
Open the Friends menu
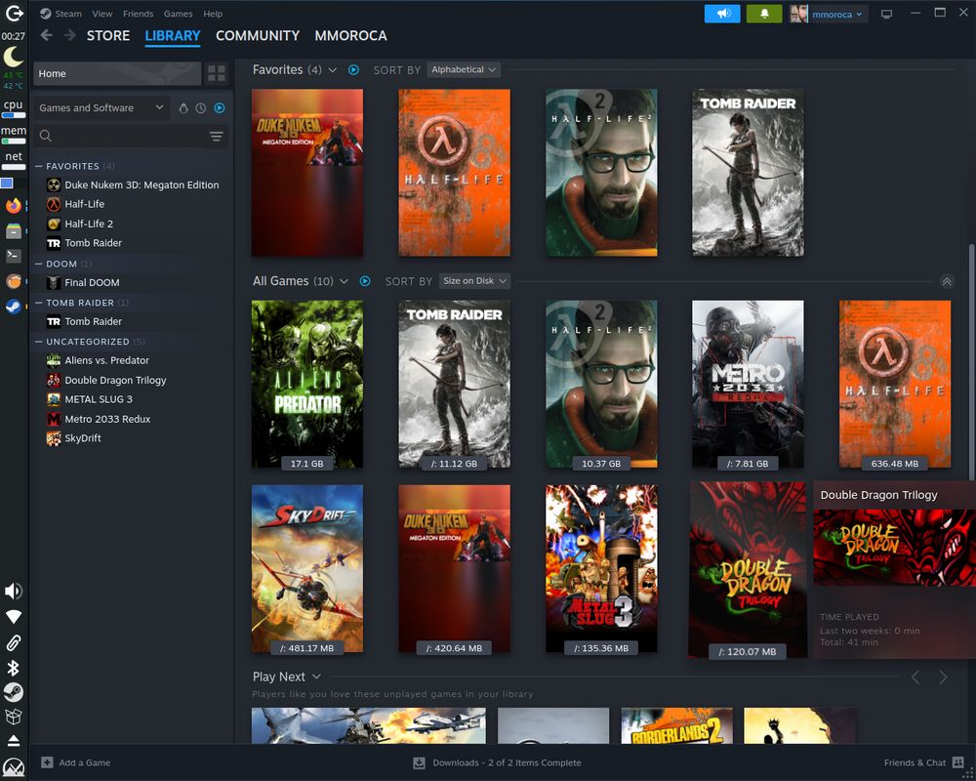139,14
